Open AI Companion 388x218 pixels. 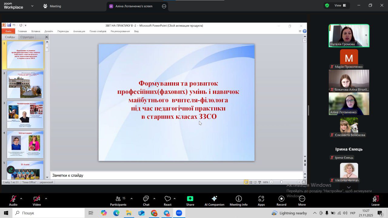pos(214,201)
